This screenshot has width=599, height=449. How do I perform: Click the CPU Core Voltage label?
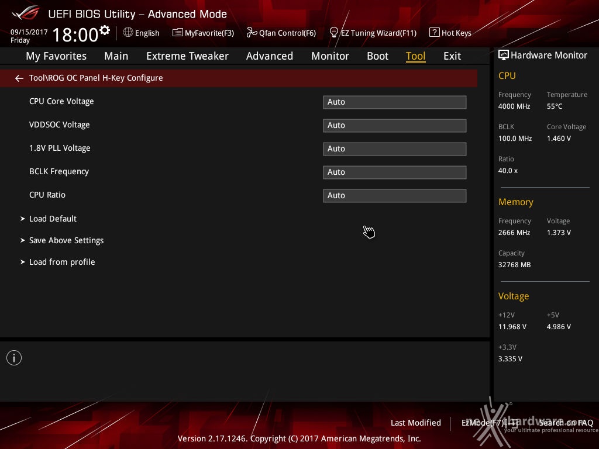61,101
